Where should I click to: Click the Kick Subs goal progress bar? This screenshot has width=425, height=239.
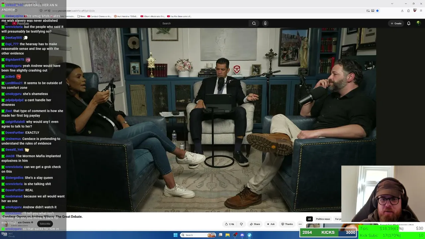(392, 235)
